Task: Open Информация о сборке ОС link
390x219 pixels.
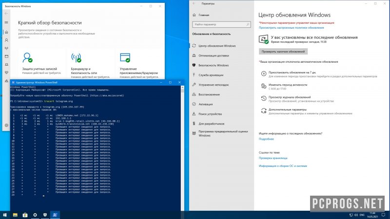Action: coord(283,166)
